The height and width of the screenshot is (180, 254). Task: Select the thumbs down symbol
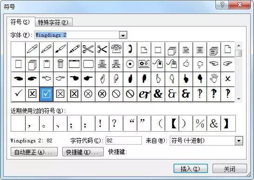pos(200,64)
